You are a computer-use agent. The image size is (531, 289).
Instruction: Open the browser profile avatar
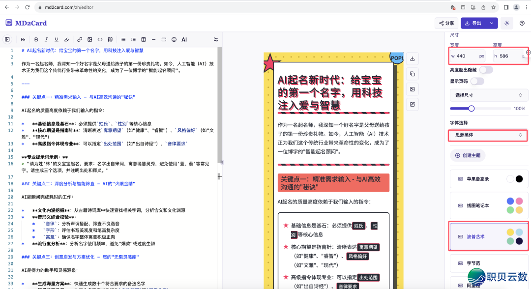pos(516,7)
